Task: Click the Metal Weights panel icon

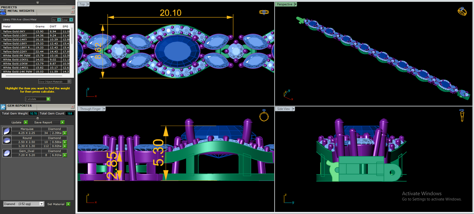Action: pos(3,12)
